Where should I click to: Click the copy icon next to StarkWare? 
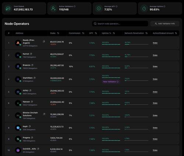point(35,78)
